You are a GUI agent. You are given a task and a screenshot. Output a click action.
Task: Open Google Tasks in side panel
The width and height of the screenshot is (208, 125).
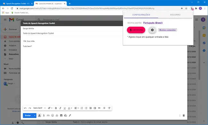pos(204,43)
